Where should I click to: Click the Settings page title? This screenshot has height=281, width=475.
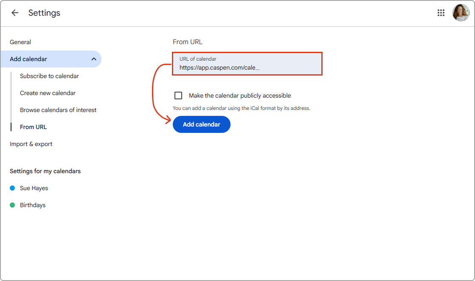pyautogui.click(x=44, y=13)
